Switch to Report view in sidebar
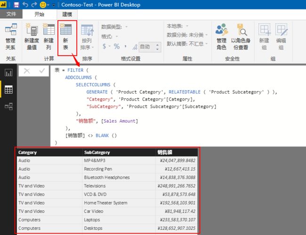The width and height of the screenshot is (306, 235). tap(8, 73)
